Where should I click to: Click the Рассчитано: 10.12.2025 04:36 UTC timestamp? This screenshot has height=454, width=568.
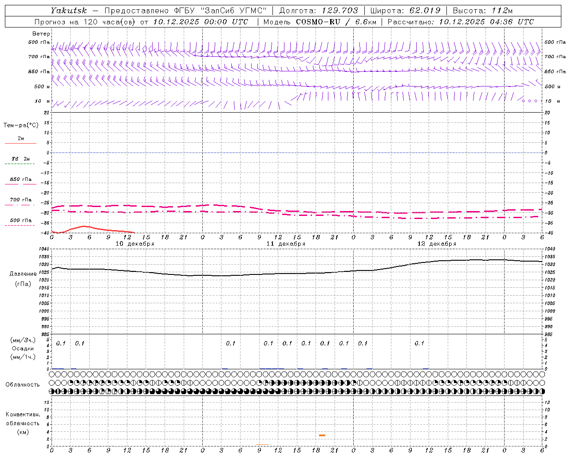click(461, 22)
